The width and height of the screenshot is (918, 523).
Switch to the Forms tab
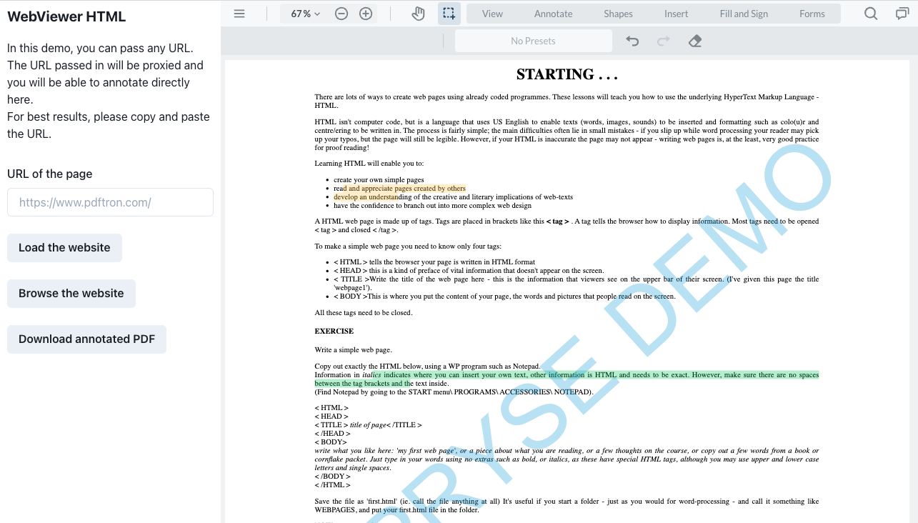pyautogui.click(x=812, y=14)
